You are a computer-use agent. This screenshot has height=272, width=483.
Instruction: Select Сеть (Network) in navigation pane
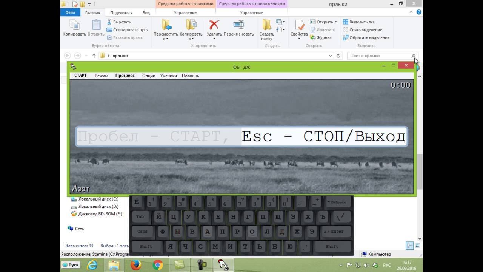75,229
